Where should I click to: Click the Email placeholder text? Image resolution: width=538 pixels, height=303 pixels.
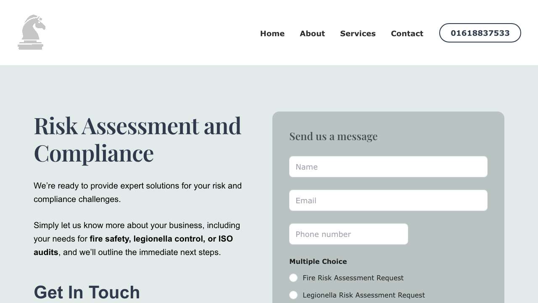point(306,200)
